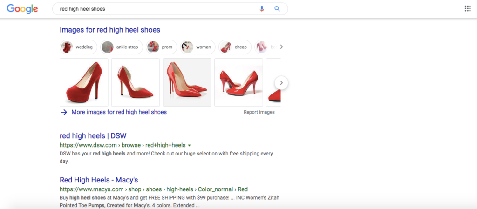Select the wedding filter chip

click(x=79, y=47)
